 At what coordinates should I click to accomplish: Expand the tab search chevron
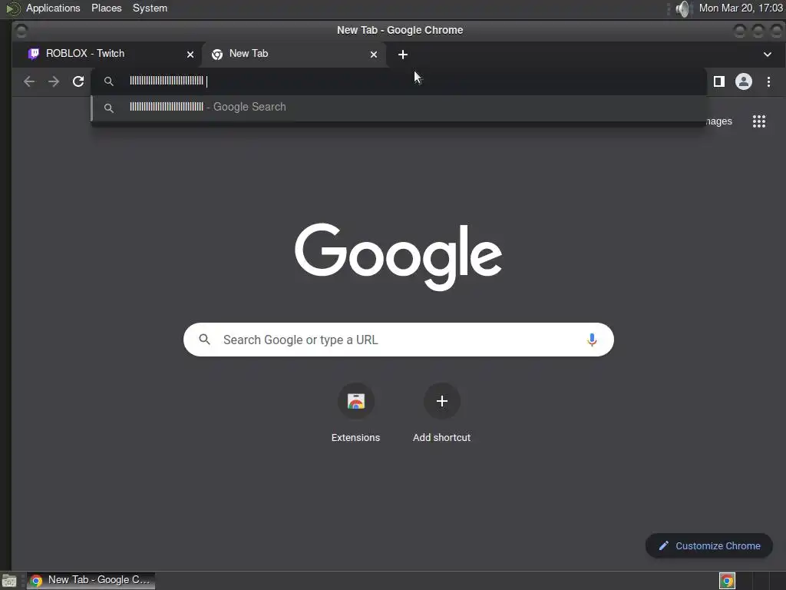coord(768,55)
